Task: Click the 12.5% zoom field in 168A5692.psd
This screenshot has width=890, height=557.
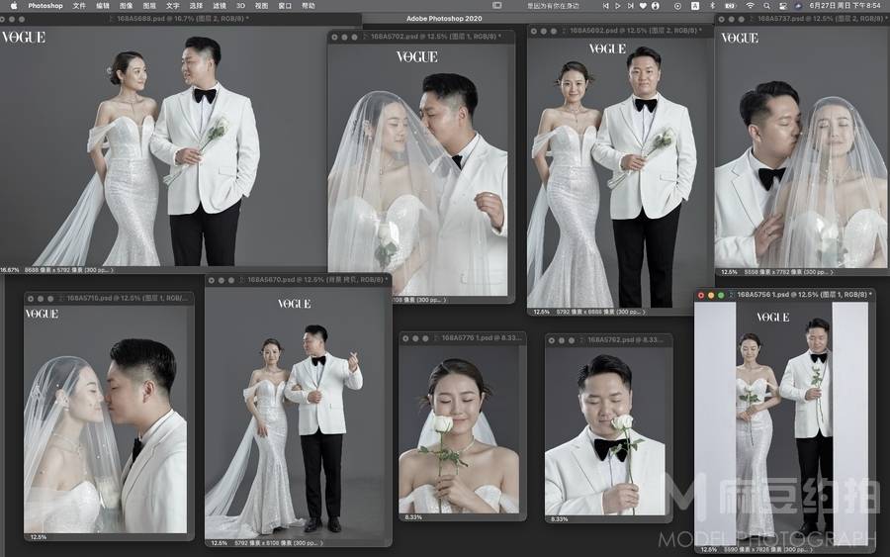Action: pos(542,312)
